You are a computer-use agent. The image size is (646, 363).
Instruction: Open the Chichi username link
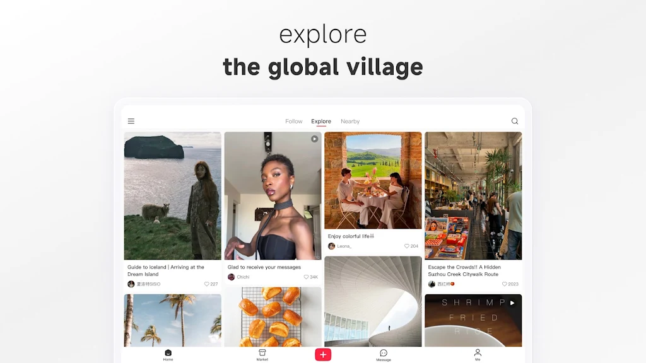pyautogui.click(x=243, y=277)
